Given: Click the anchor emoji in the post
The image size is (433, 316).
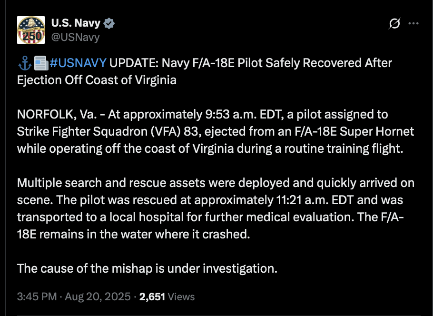Looking at the screenshot, I should (25, 63).
